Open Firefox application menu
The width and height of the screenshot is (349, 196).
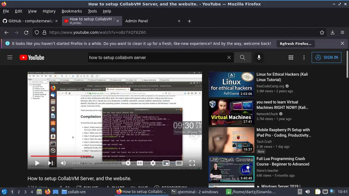click(x=342, y=32)
